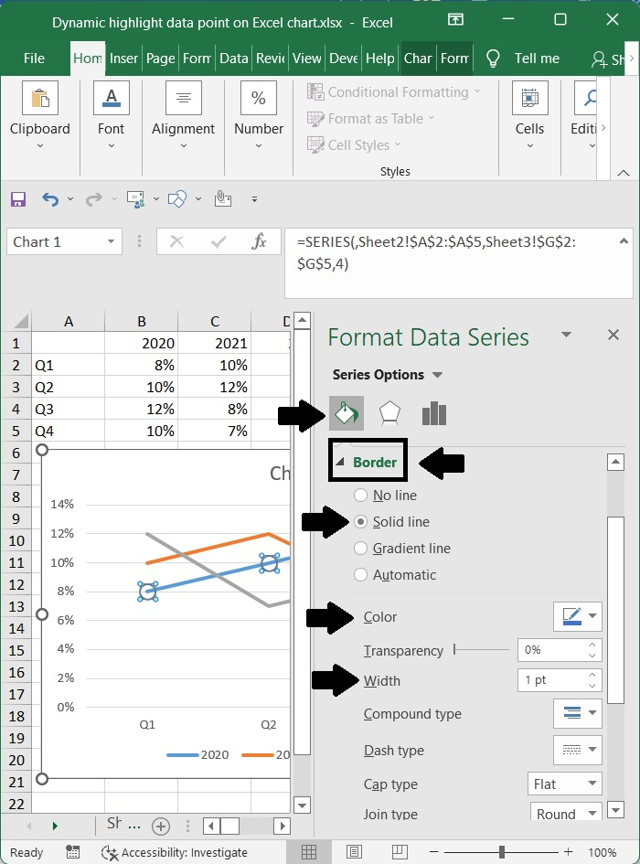Click Accessibility: Investigate in status bar
Screen dimensions: 640x864
[x=175, y=852]
